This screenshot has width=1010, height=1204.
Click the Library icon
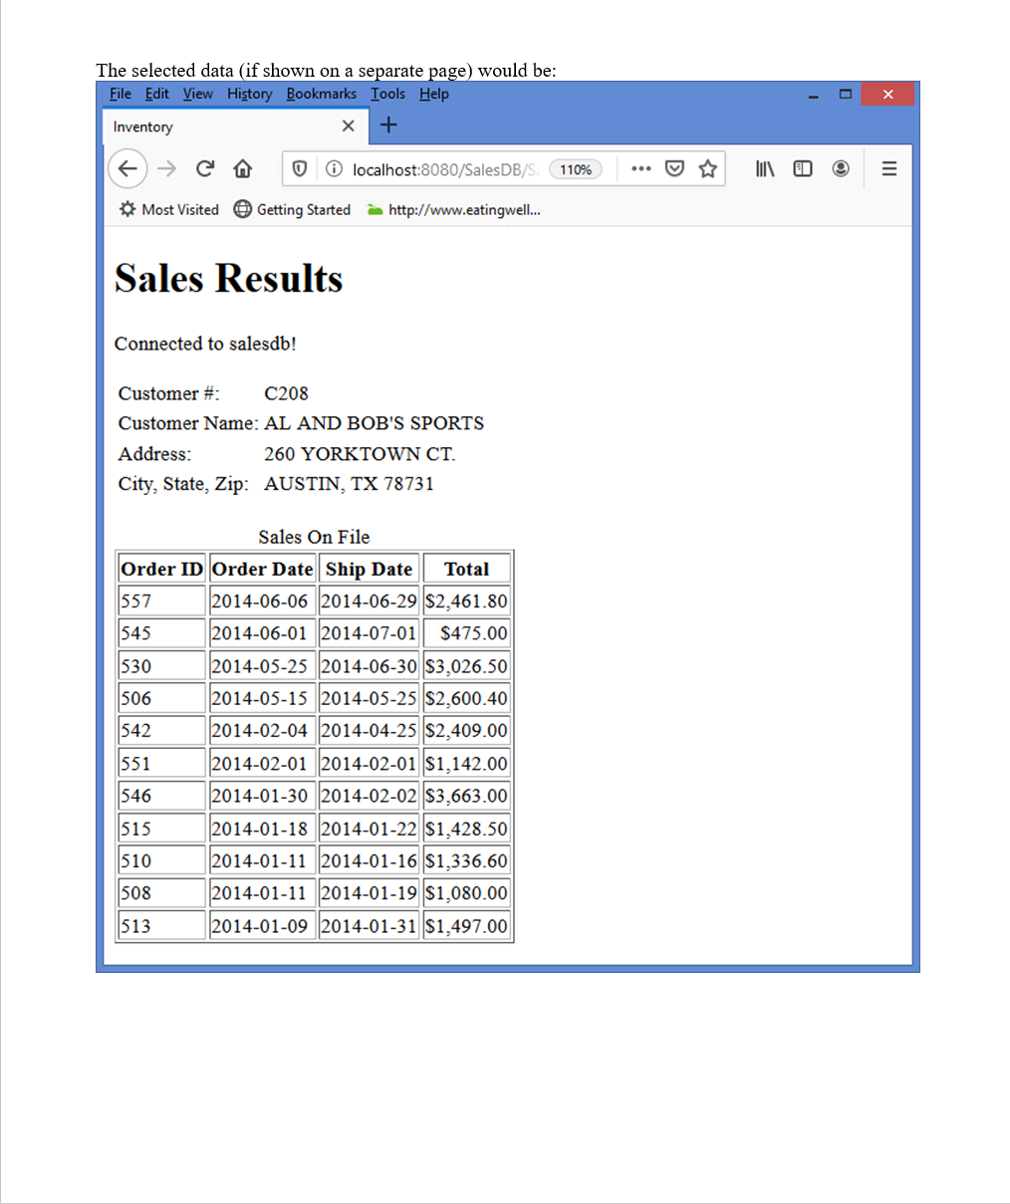pyautogui.click(x=764, y=168)
